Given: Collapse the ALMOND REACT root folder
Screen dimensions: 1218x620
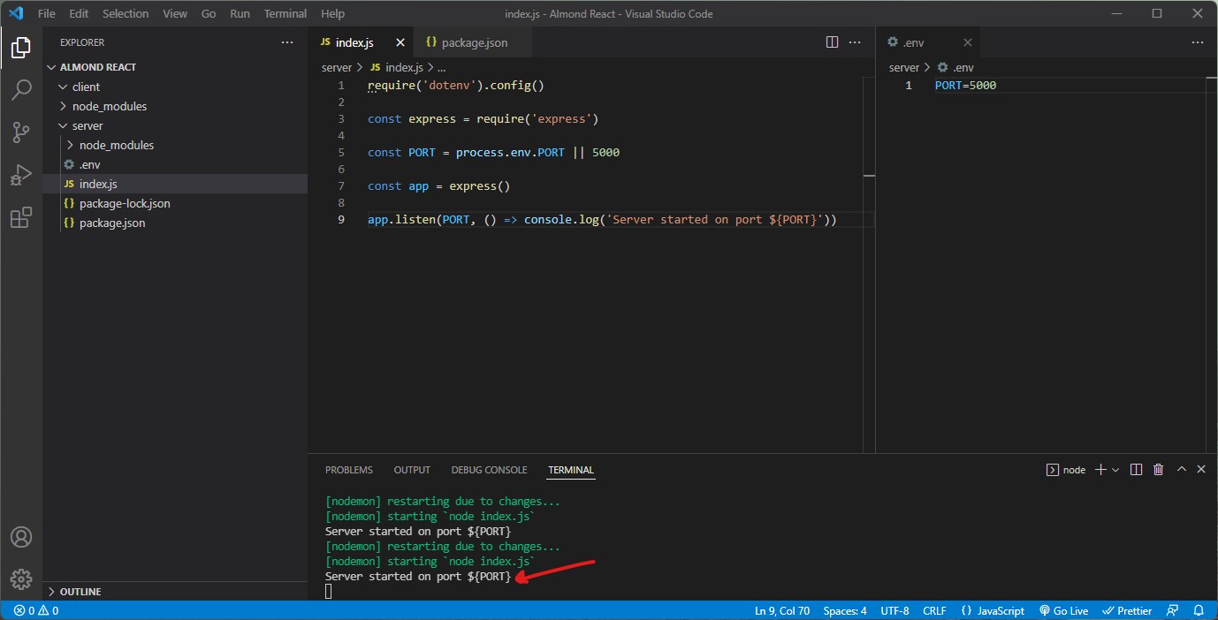Looking at the screenshot, I should (175, 67).
